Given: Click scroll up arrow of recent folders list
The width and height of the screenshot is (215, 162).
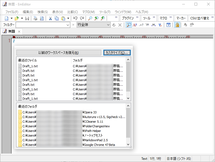Looking at the screenshot, I should point(128,106).
